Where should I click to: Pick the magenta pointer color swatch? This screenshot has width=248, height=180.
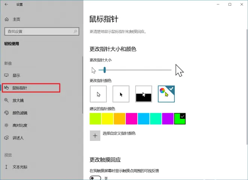[x=132, y=119]
